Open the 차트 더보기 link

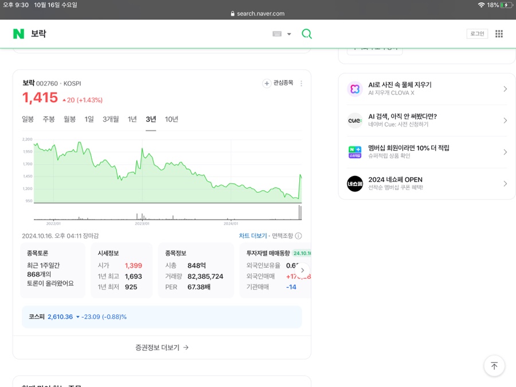(253, 236)
